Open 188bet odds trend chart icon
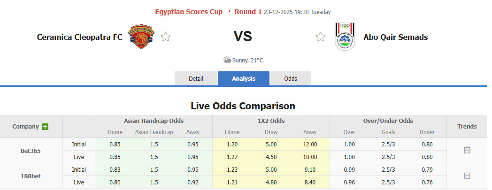The height and width of the screenshot is (190, 492). coord(467,175)
